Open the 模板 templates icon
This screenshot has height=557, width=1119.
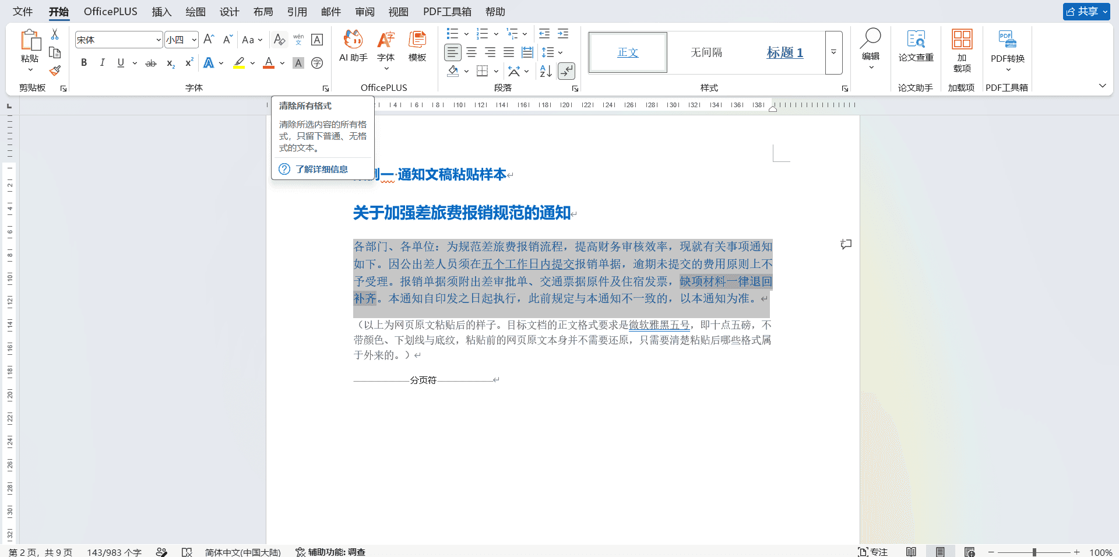pos(417,45)
